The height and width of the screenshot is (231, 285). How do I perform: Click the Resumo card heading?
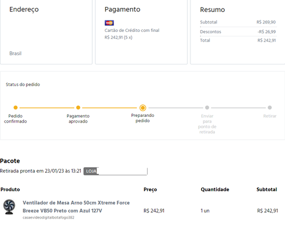[x=213, y=10]
